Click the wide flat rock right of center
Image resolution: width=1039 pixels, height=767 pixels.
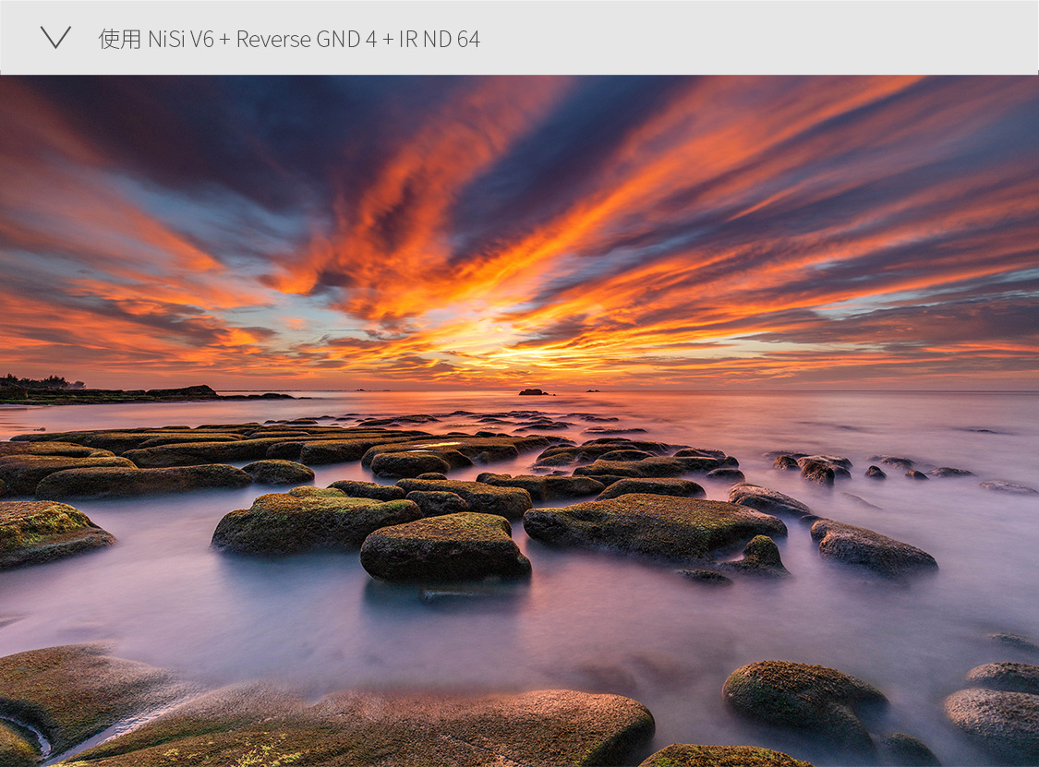click(x=654, y=524)
